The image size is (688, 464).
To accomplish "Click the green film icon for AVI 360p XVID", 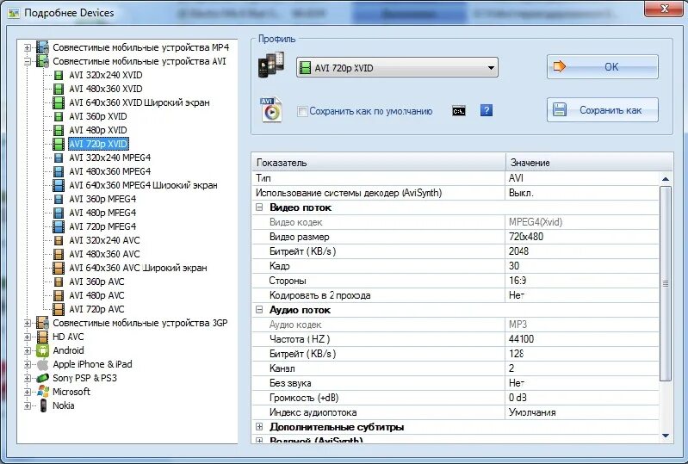I will [59, 117].
